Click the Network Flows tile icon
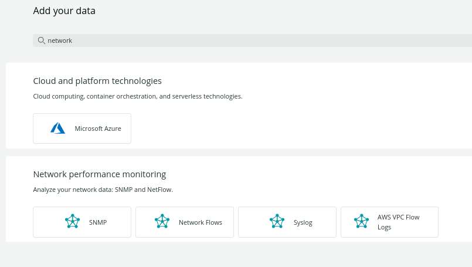472x267 pixels. tap(162, 222)
